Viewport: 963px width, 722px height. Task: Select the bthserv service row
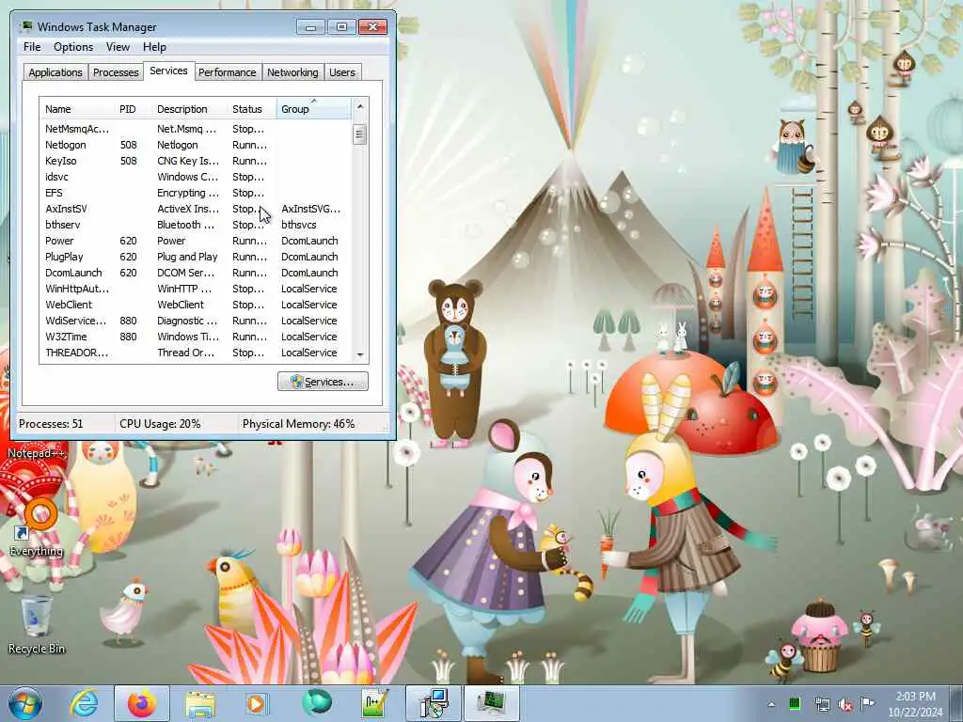[x=195, y=225]
